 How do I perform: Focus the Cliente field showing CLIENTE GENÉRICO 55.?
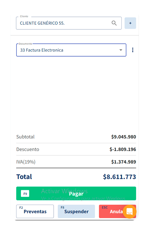tap(69, 23)
